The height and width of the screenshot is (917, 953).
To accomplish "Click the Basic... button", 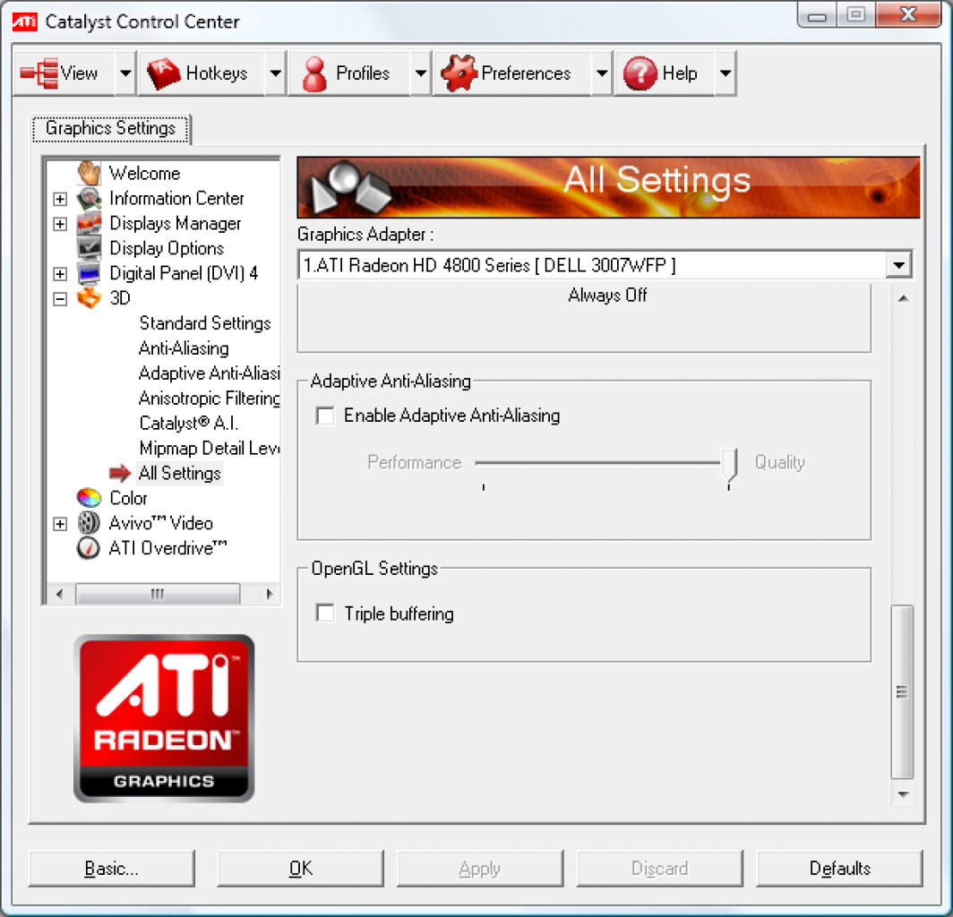I will 111,869.
